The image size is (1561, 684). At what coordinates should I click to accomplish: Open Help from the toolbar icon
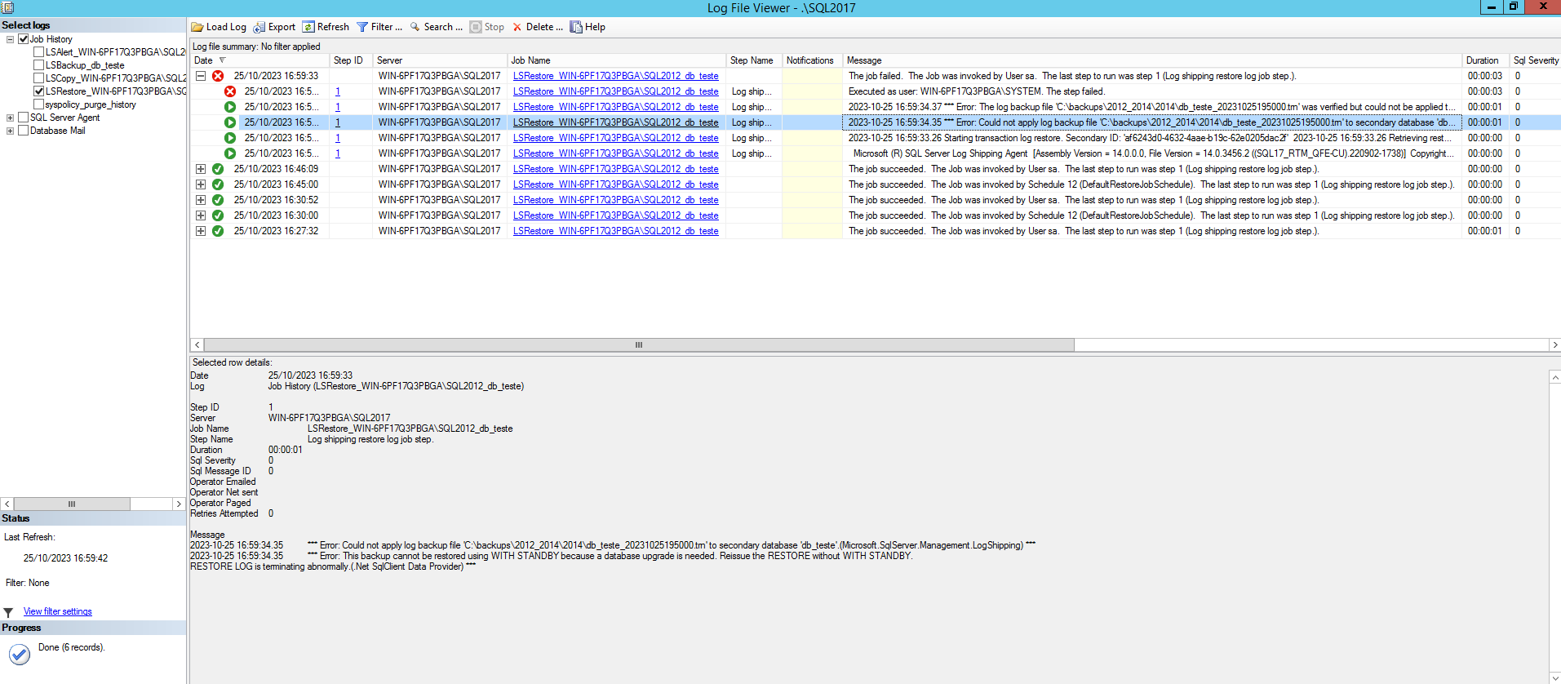(576, 27)
